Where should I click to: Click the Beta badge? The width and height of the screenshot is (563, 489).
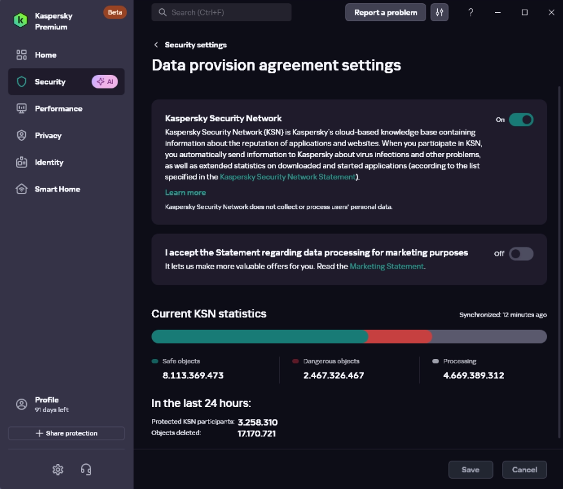click(115, 12)
